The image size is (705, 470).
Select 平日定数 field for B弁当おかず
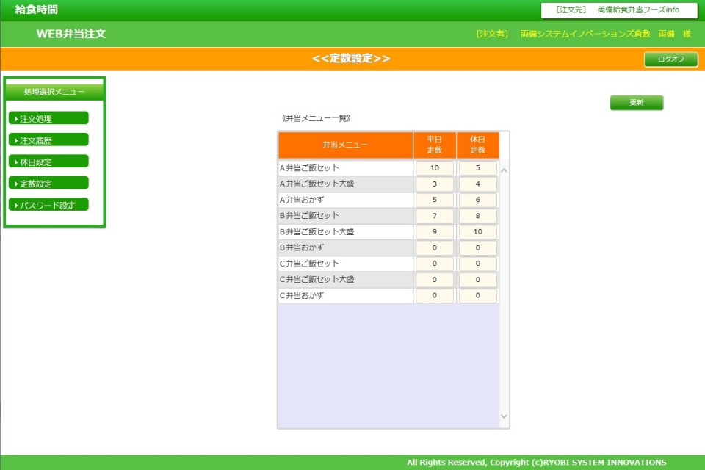(x=434, y=247)
